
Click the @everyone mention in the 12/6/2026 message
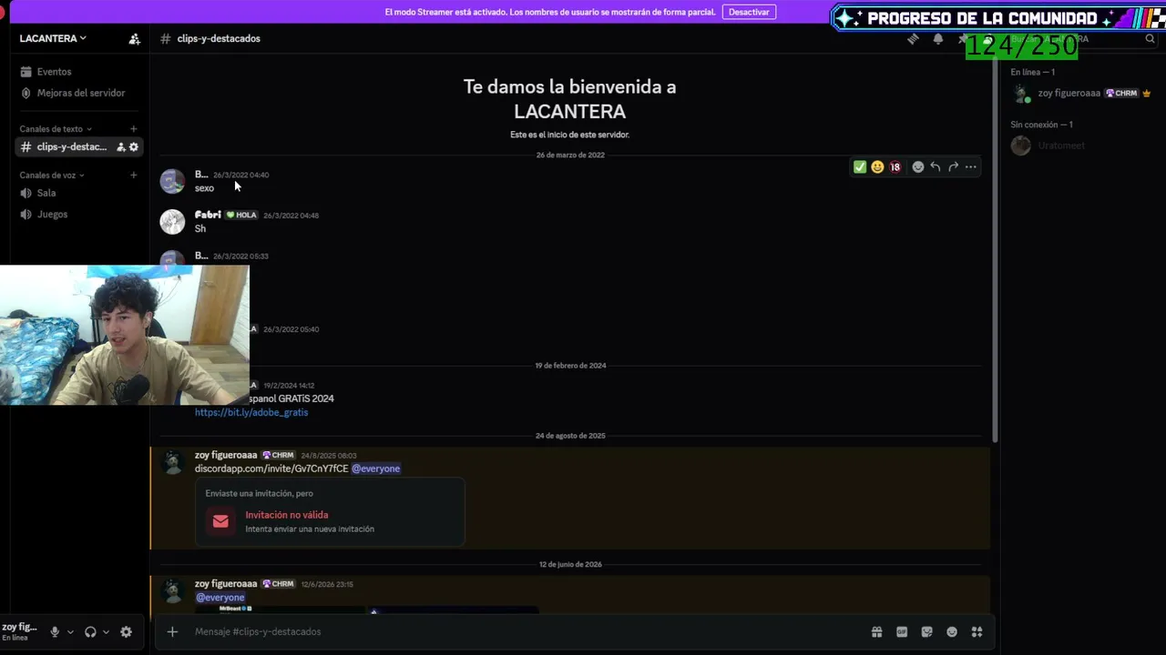tap(220, 598)
